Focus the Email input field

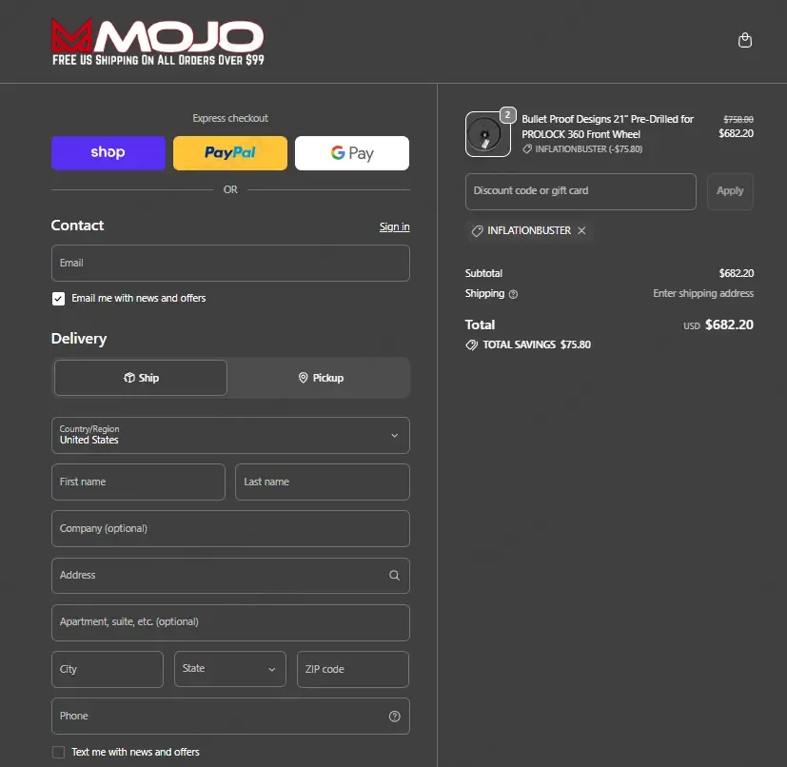click(x=230, y=263)
